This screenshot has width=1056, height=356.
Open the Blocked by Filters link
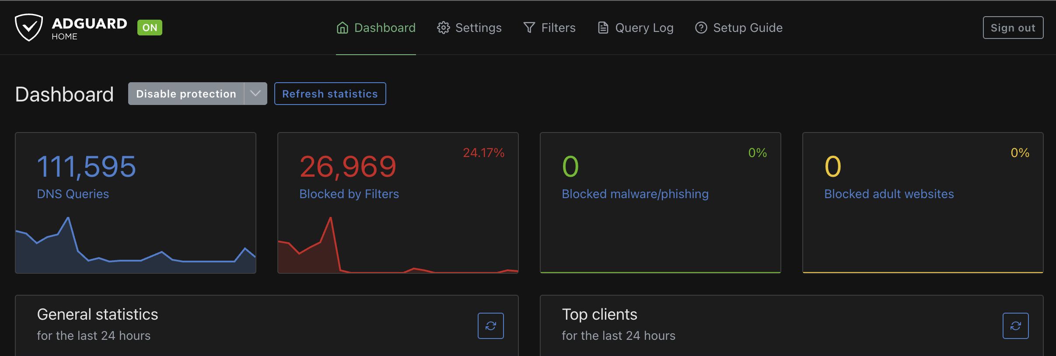(349, 194)
